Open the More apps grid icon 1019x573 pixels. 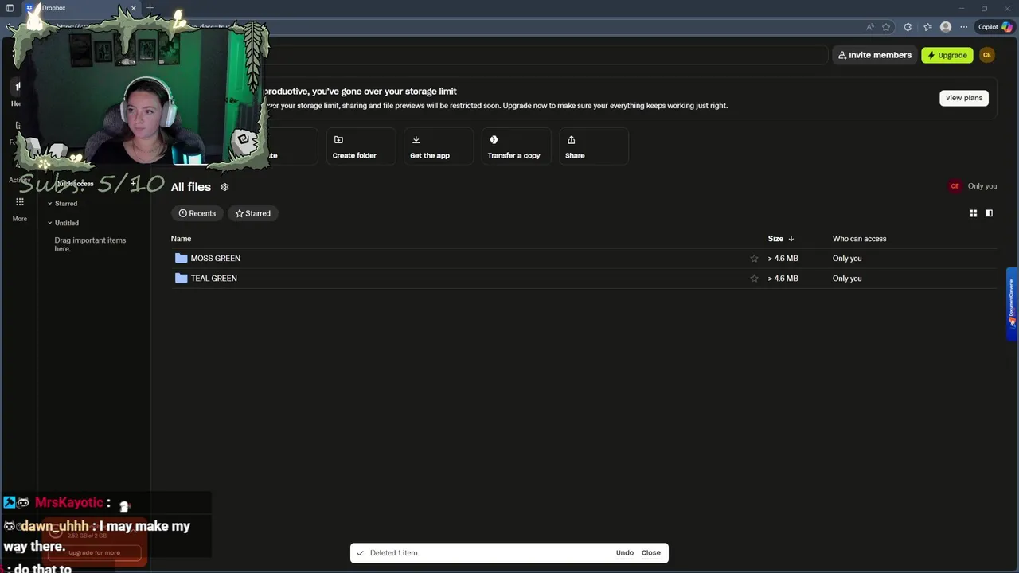pos(19,202)
